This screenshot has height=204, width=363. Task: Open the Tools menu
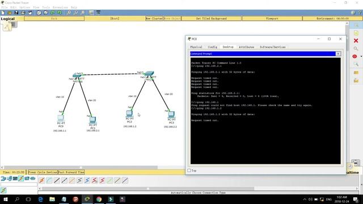(46, 7)
